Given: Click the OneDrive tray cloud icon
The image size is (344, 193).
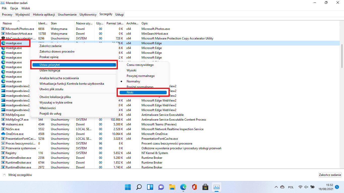Looking at the screenshot, I should [282, 187].
